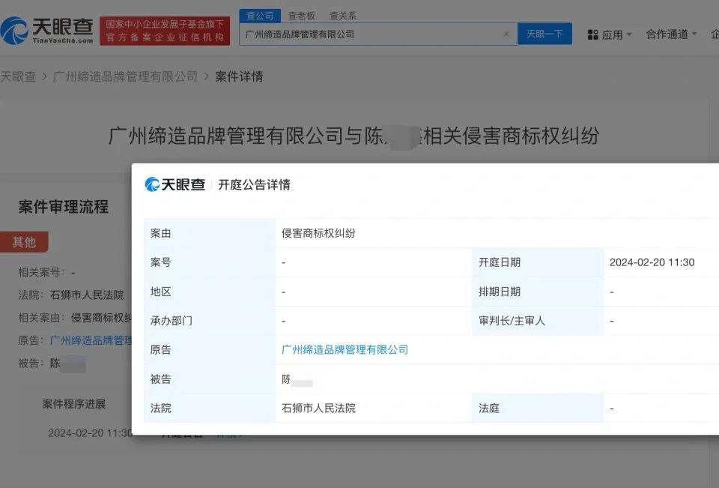Open 广州缔造品牌管理有限公司 breadcrumb link
This screenshot has height=488, width=719.
pos(125,76)
